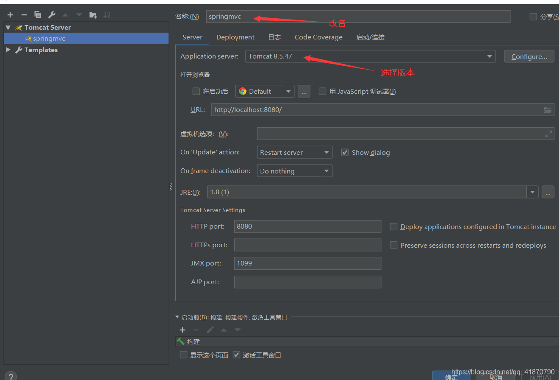Move before-launch task up
This screenshot has width=559, height=380.
click(x=224, y=330)
